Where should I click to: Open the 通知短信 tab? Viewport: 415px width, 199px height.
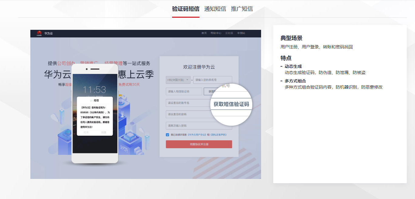[215, 9]
